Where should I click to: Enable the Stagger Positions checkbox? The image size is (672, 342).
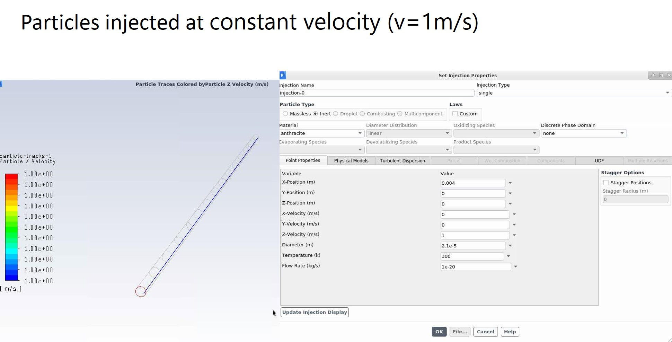pos(606,183)
